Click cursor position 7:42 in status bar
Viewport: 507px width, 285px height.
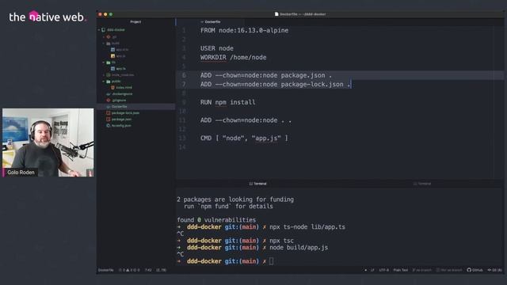[x=148, y=270]
